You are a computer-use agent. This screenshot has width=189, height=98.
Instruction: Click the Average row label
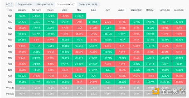(x=10, y=88)
